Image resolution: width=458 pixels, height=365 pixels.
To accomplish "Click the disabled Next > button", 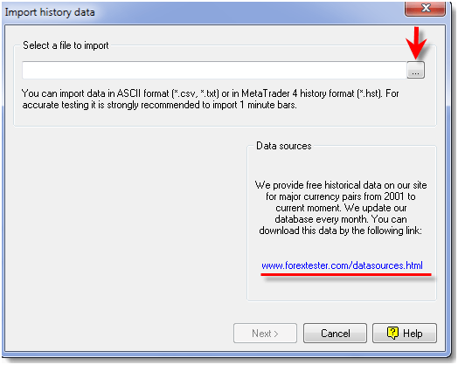I will 265,333.
